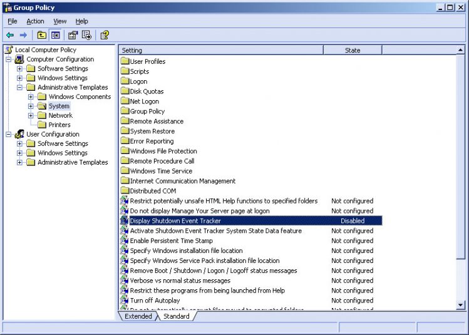
Task: Click the Help toolbar icon
Action: [105, 35]
